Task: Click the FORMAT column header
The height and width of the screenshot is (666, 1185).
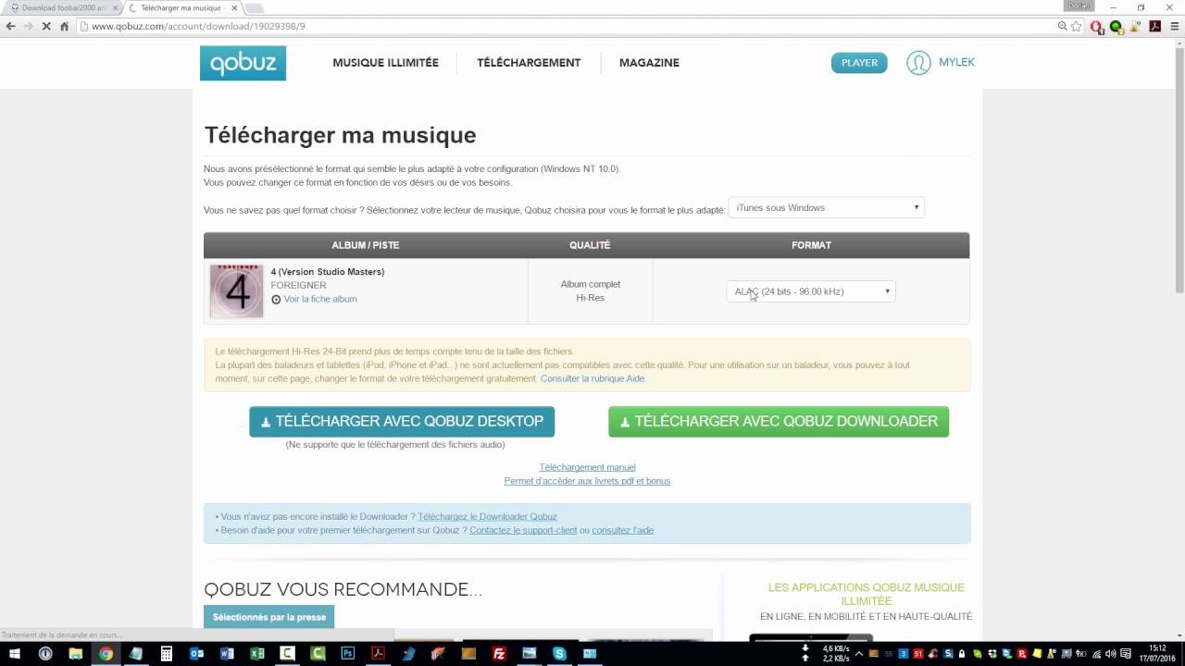Action: (811, 245)
